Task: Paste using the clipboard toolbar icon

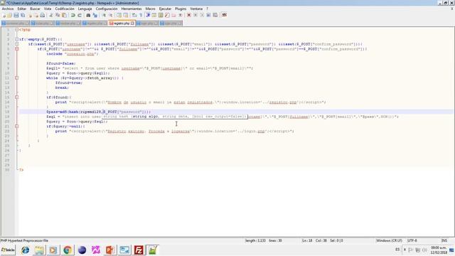Action: click(64, 15)
